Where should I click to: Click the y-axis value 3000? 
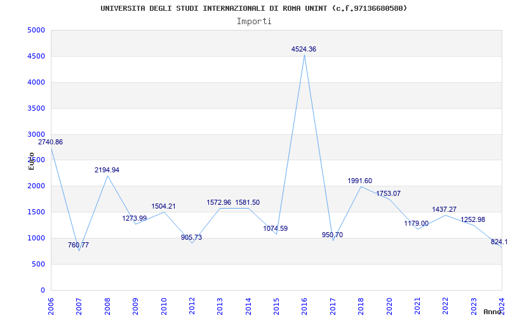[36, 134]
